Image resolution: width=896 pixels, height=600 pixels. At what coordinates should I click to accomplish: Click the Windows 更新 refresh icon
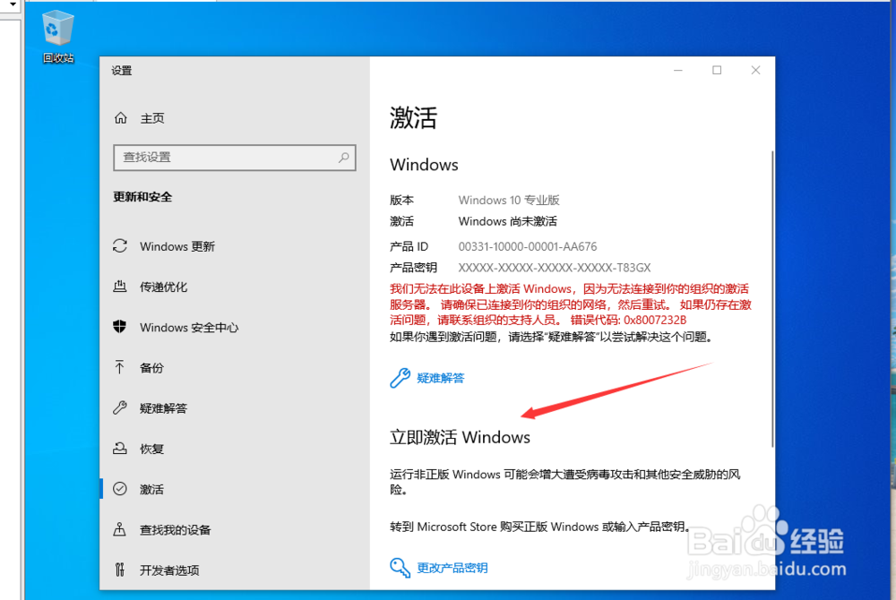click(x=120, y=246)
